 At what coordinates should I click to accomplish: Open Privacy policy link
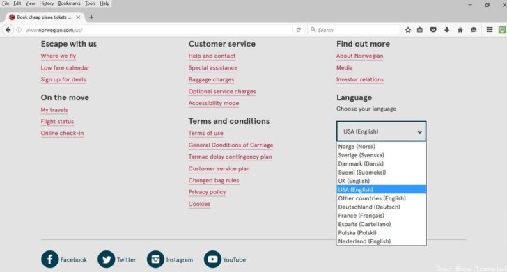[x=207, y=192]
